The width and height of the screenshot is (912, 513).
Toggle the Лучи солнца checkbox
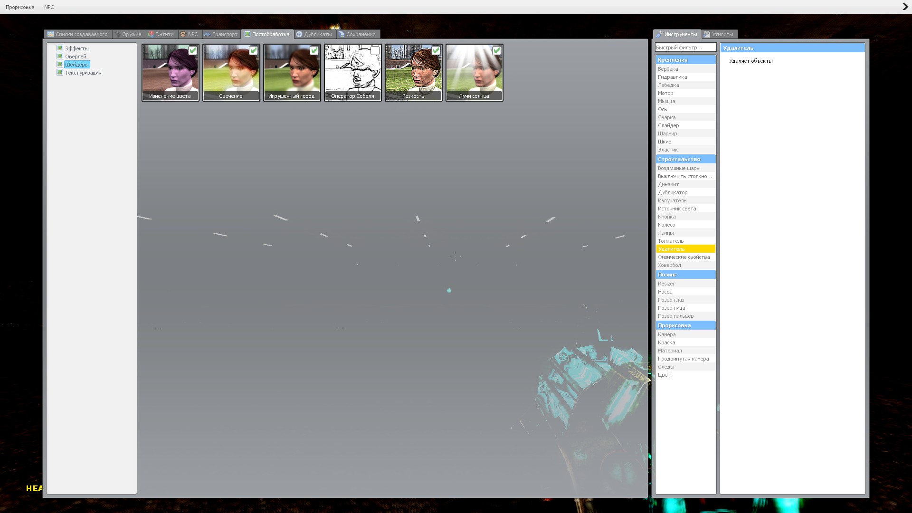tap(496, 50)
